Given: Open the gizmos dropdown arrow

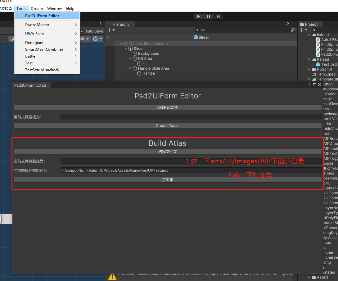Looking at the screenshot, I should pyautogui.click(x=101, y=39).
